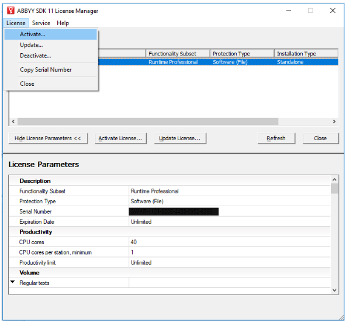Open the Help menu
346x323 pixels.
click(63, 23)
